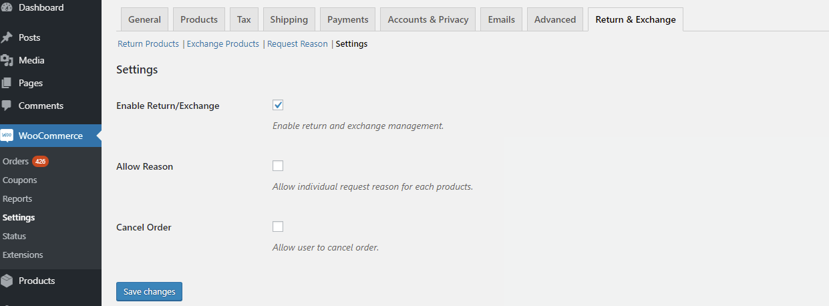The width and height of the screenshot is (829, 306).
Task: Open the Return Products sub-link
Action: (x=148, y=44)
